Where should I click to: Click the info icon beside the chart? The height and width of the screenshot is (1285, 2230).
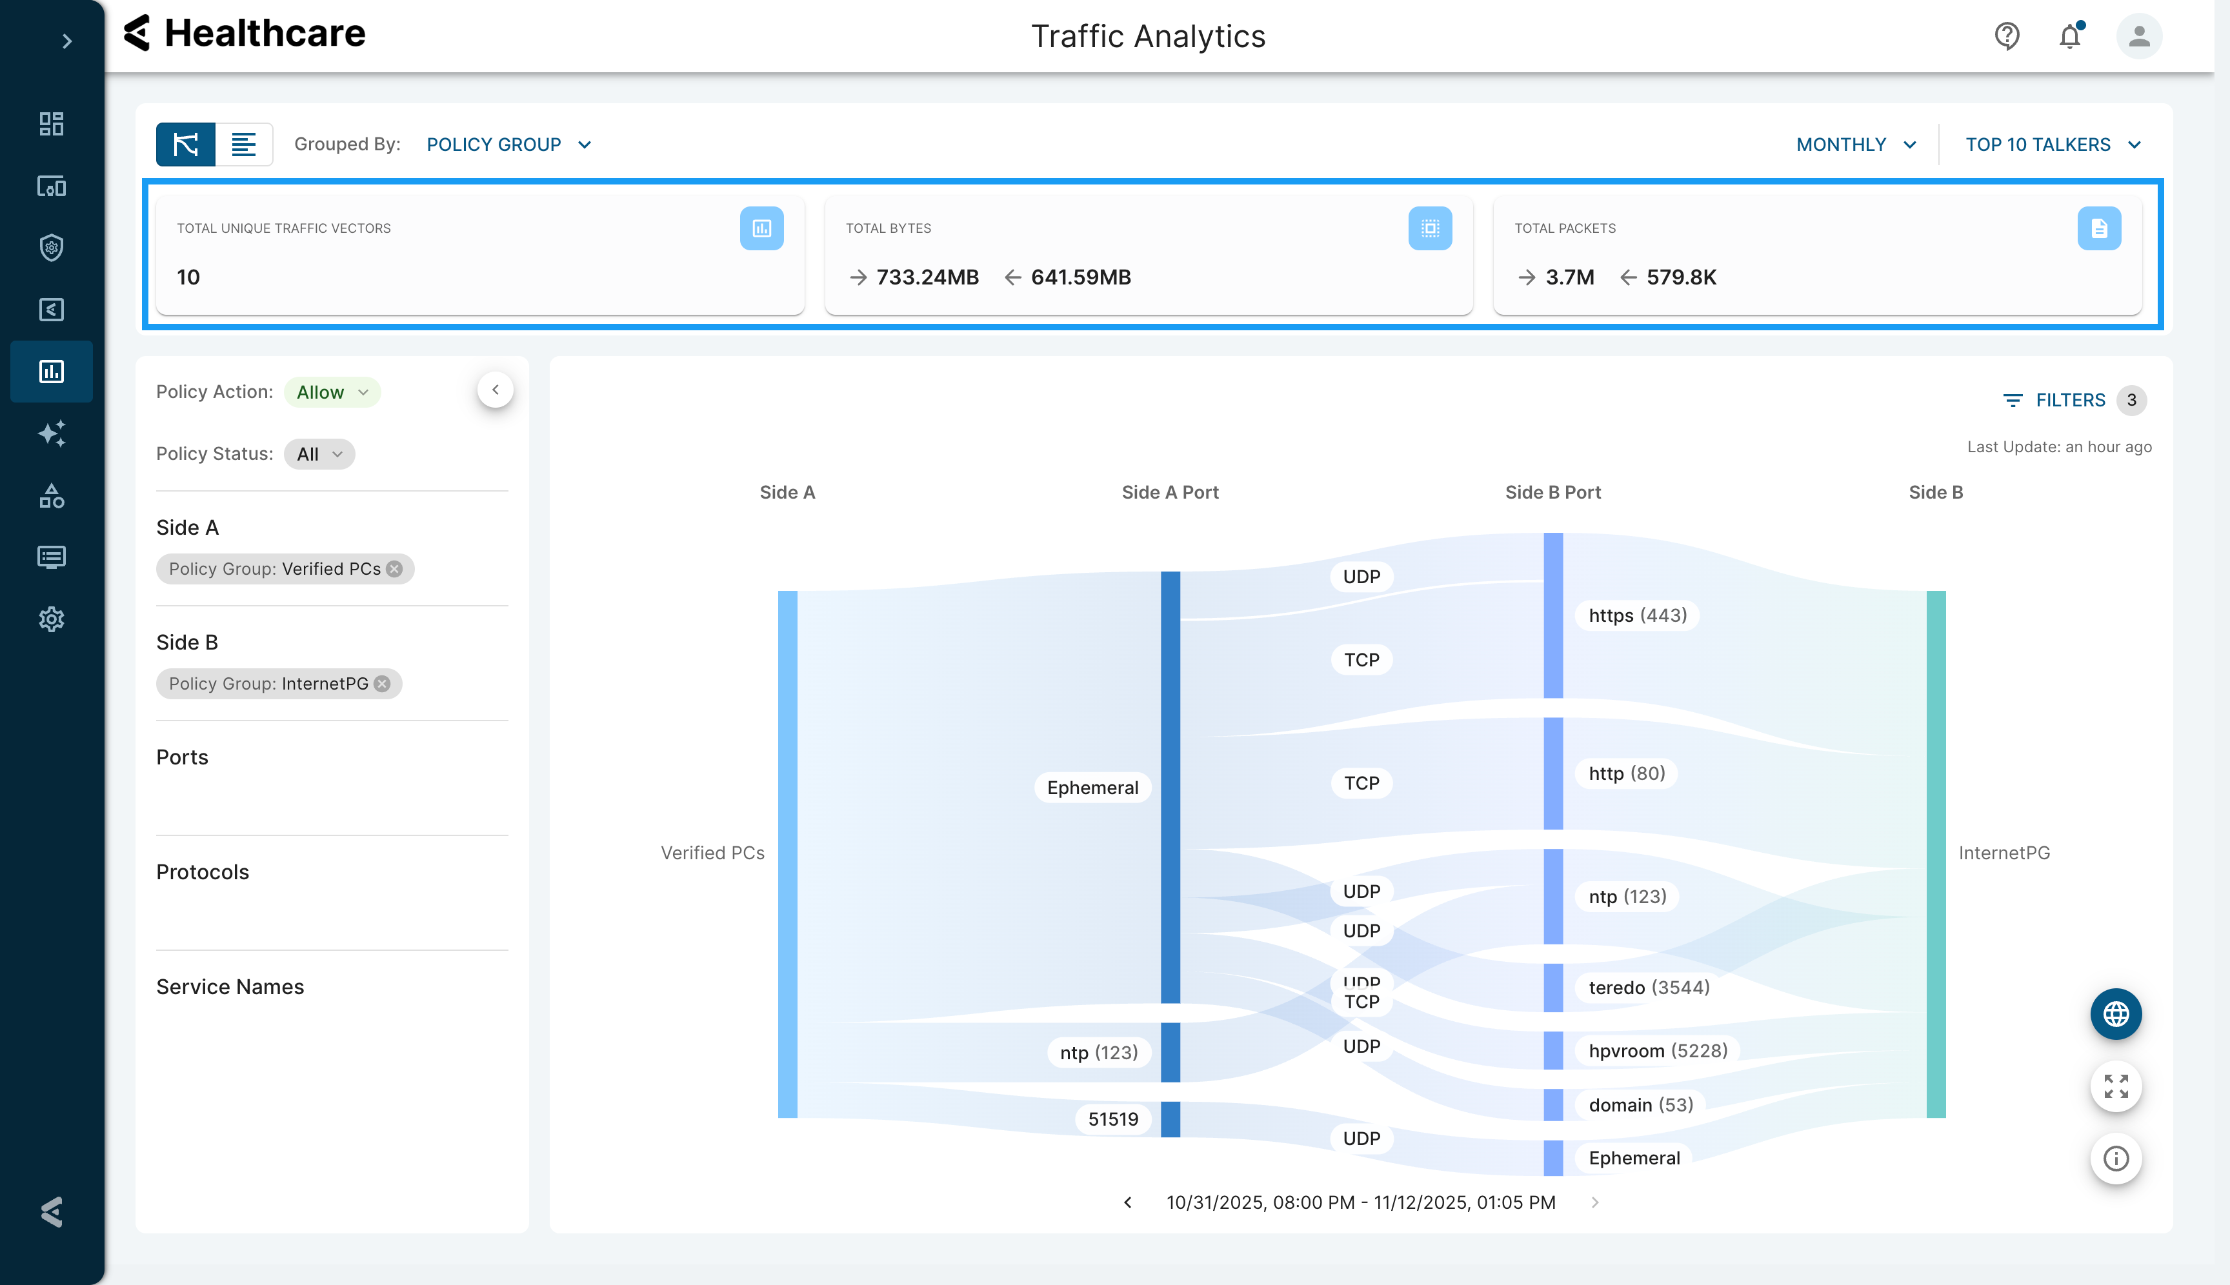click(x=2115, y=1158)
